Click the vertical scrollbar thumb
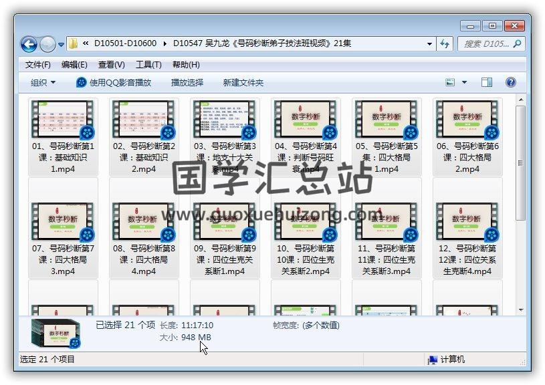 (x=521, y=163)
